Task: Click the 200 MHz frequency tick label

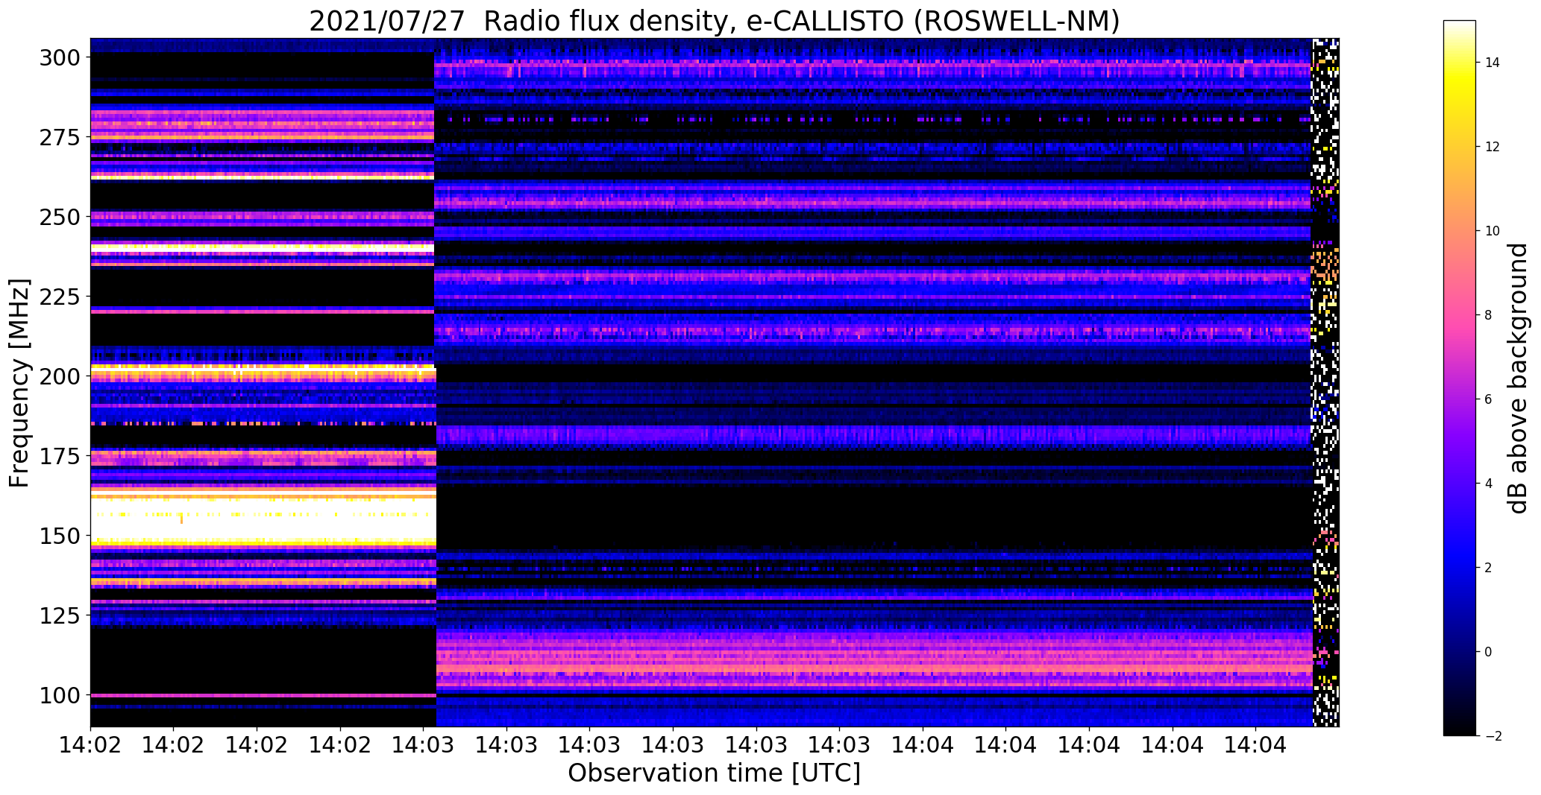Action: (60, 376)
